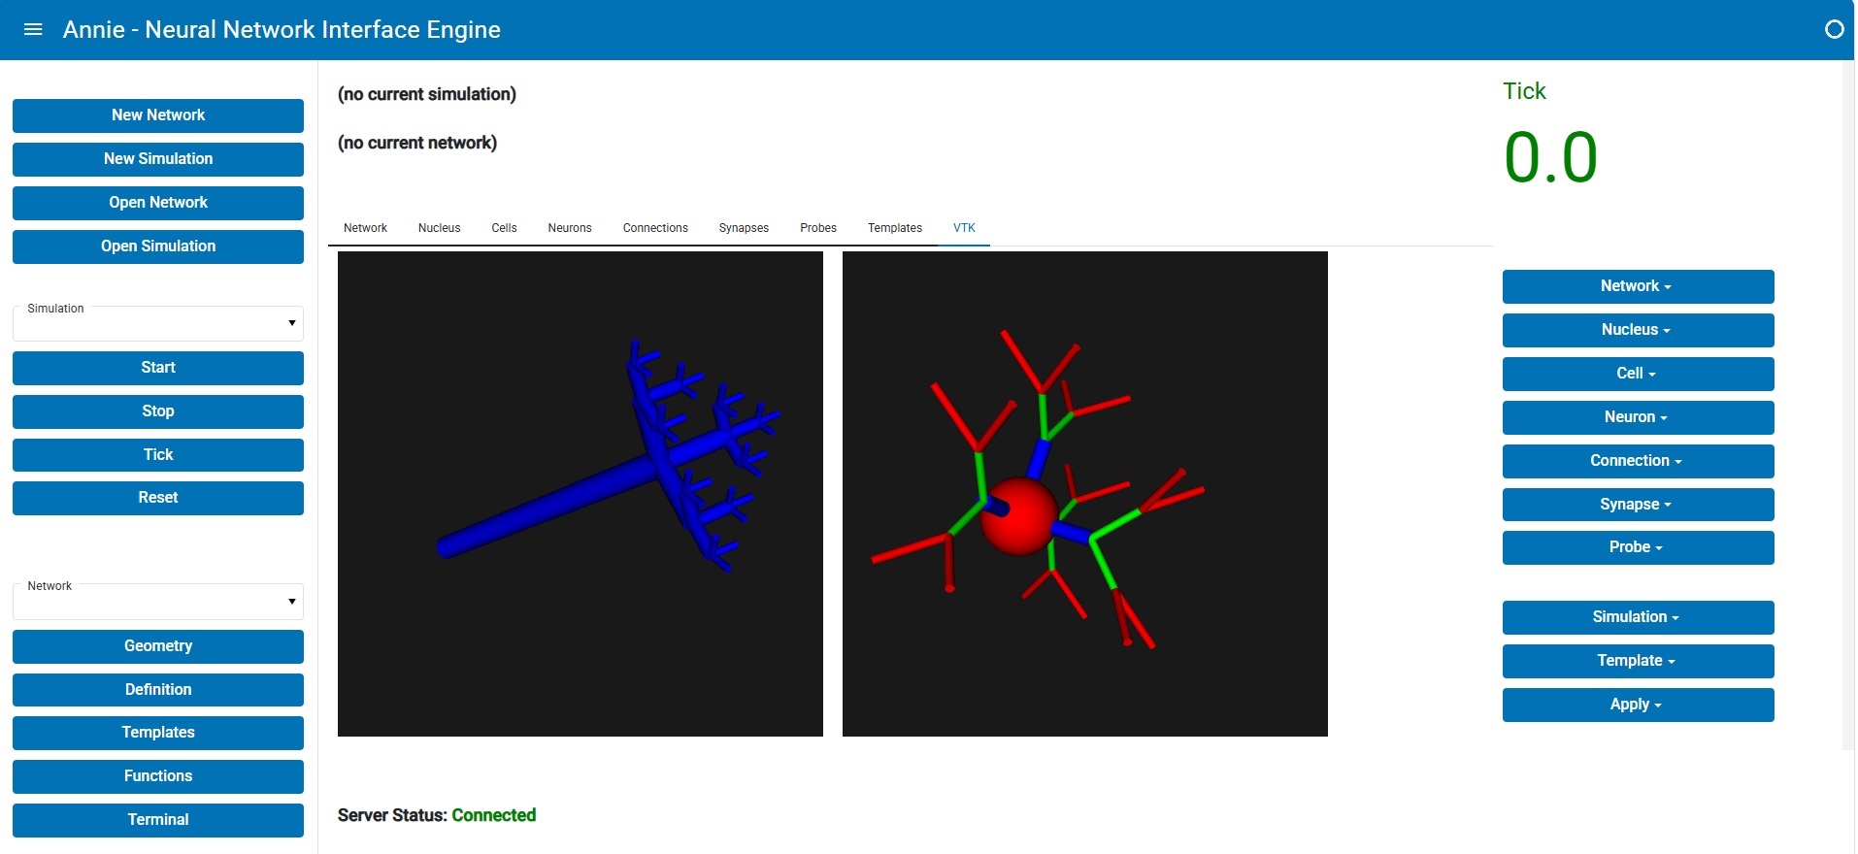
Task: Click the New Network button
Action: point(158,115)
